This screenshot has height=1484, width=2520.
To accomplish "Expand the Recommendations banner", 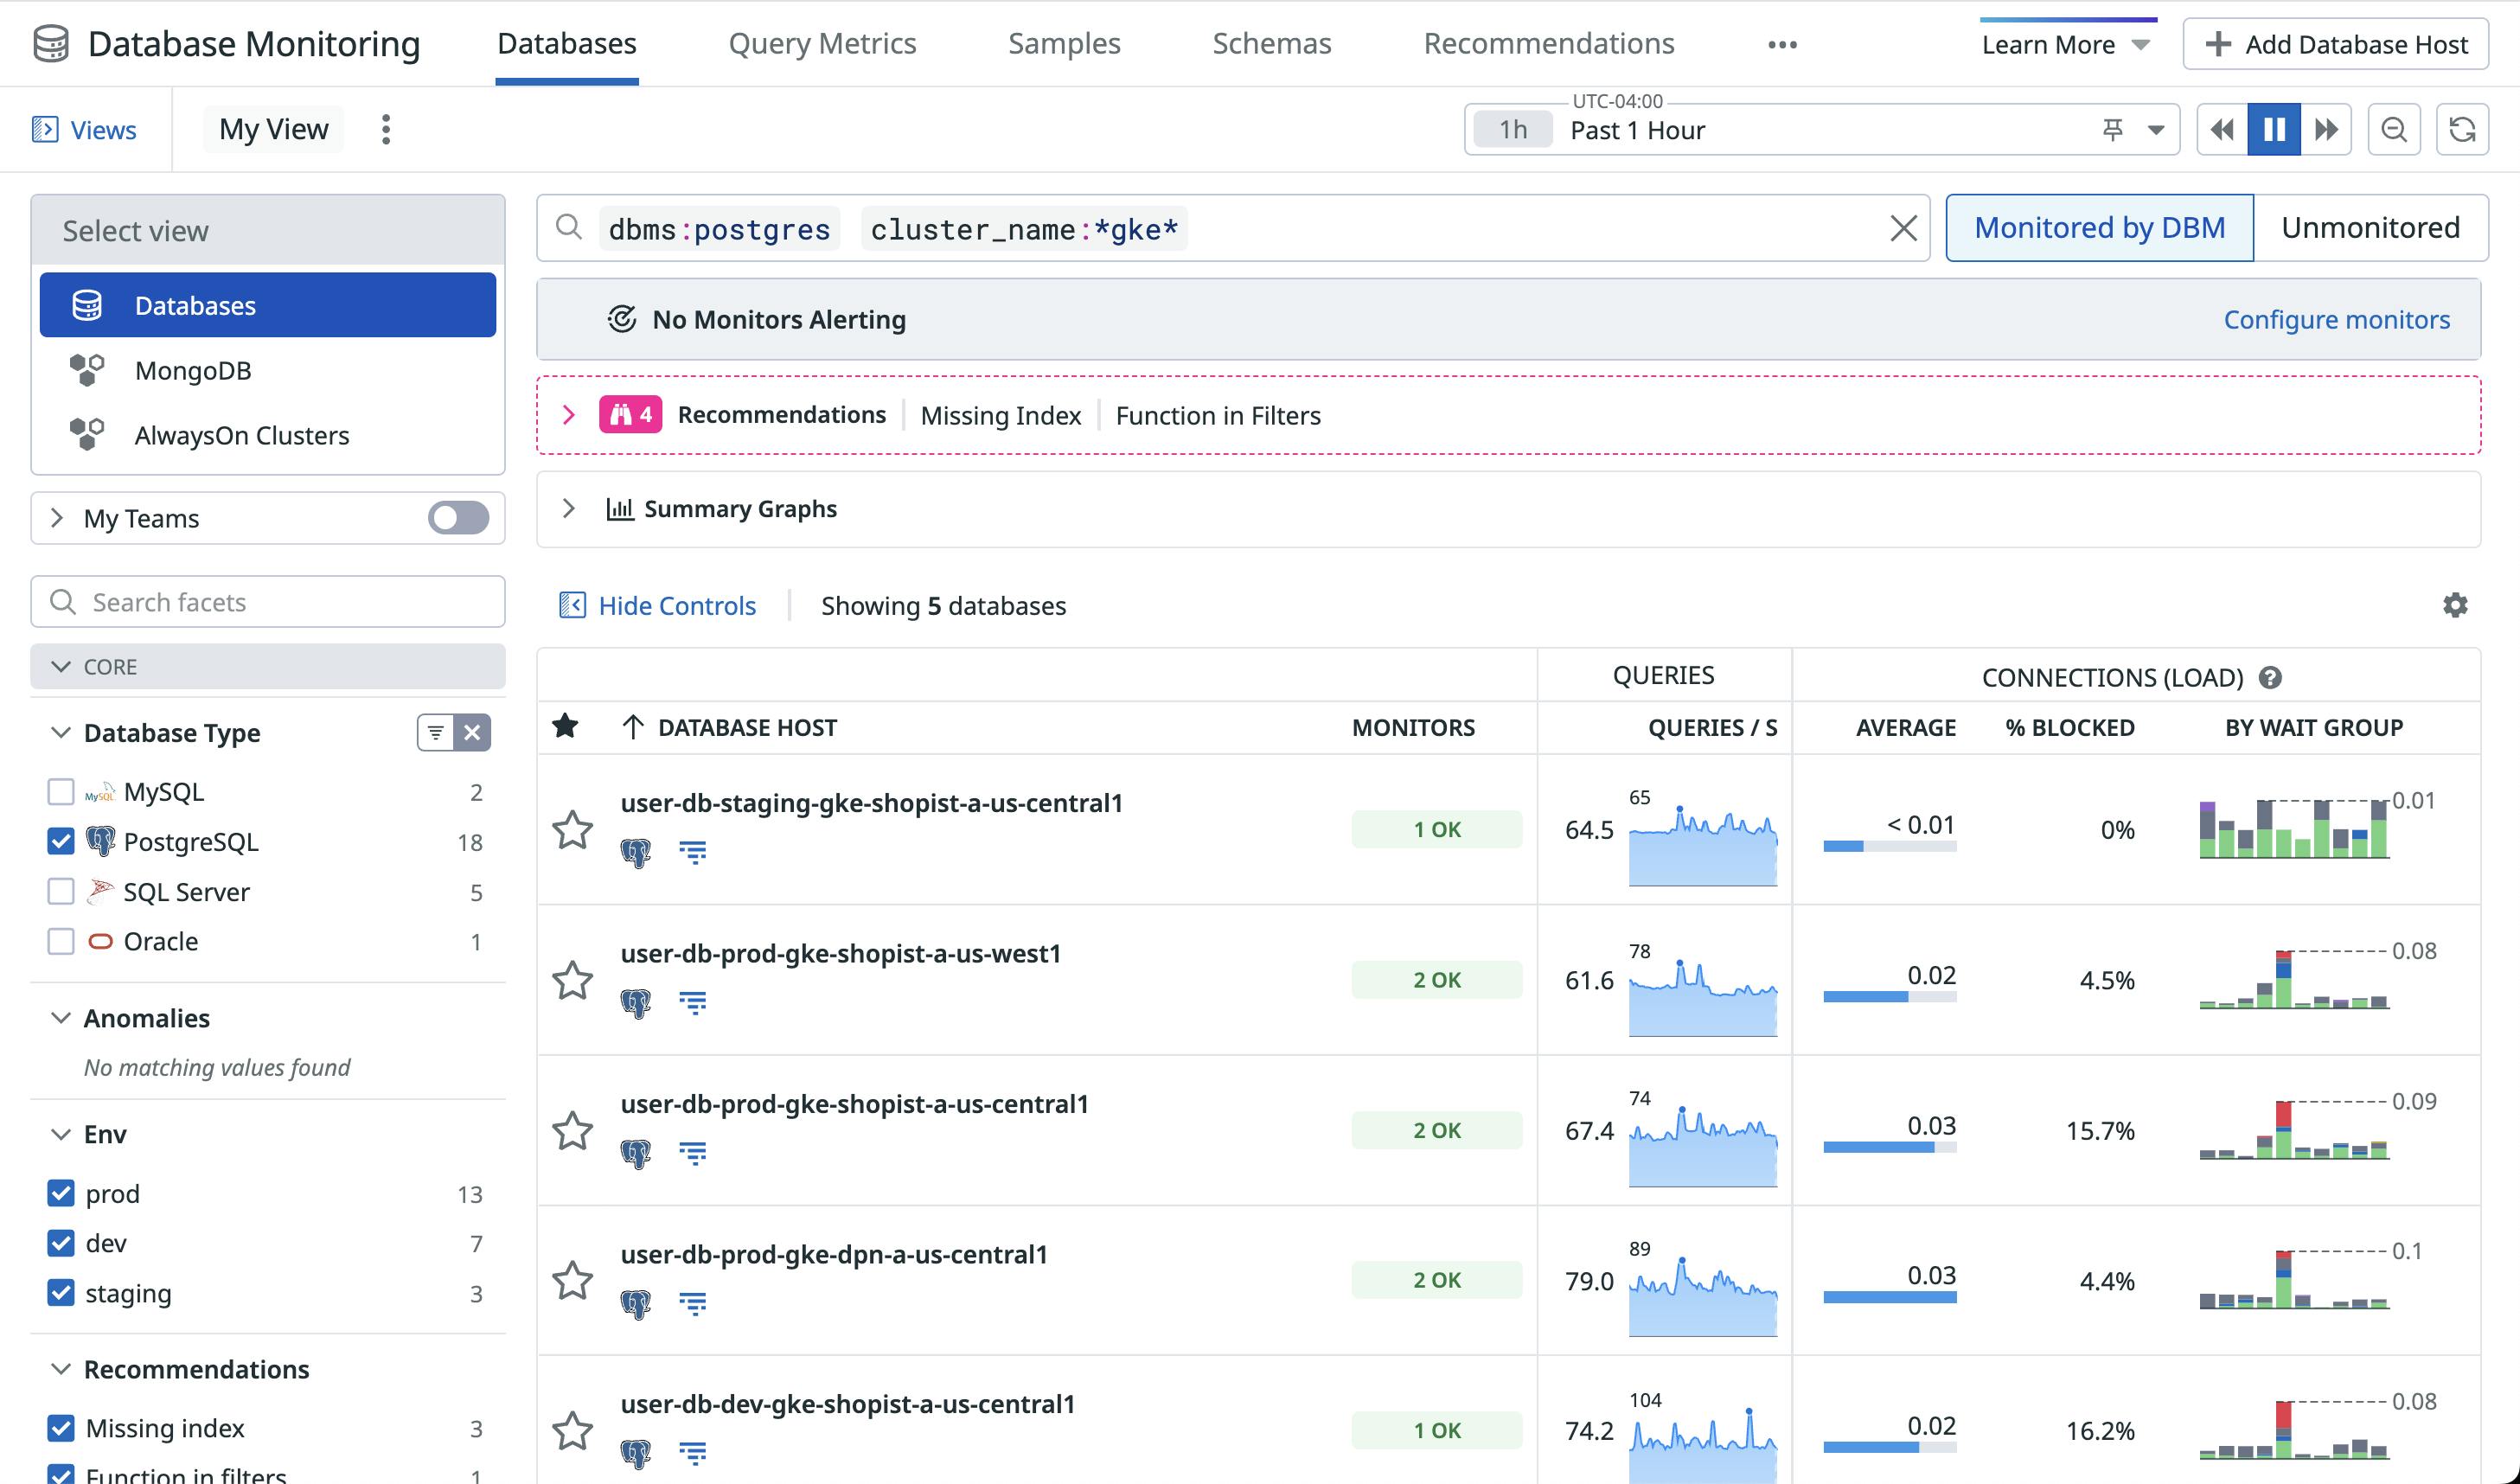I will 568,415.
